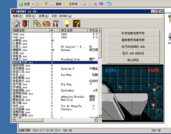Open the 设定(C) menu
171x134 pixels.
click(x=30, y=16)
